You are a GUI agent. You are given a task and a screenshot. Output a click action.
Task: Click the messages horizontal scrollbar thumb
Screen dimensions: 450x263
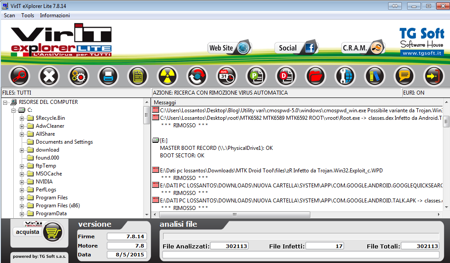coord(234,214)
